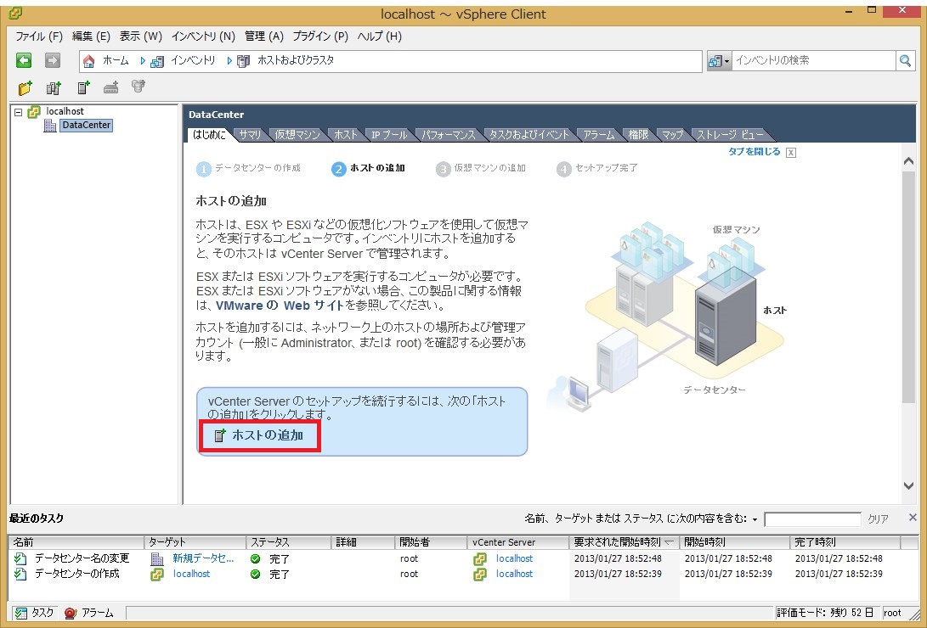Switch to the 仮想マシン tab
This screenshot has width=927, height=628.
pyautogui.click(x=297, y=135)
